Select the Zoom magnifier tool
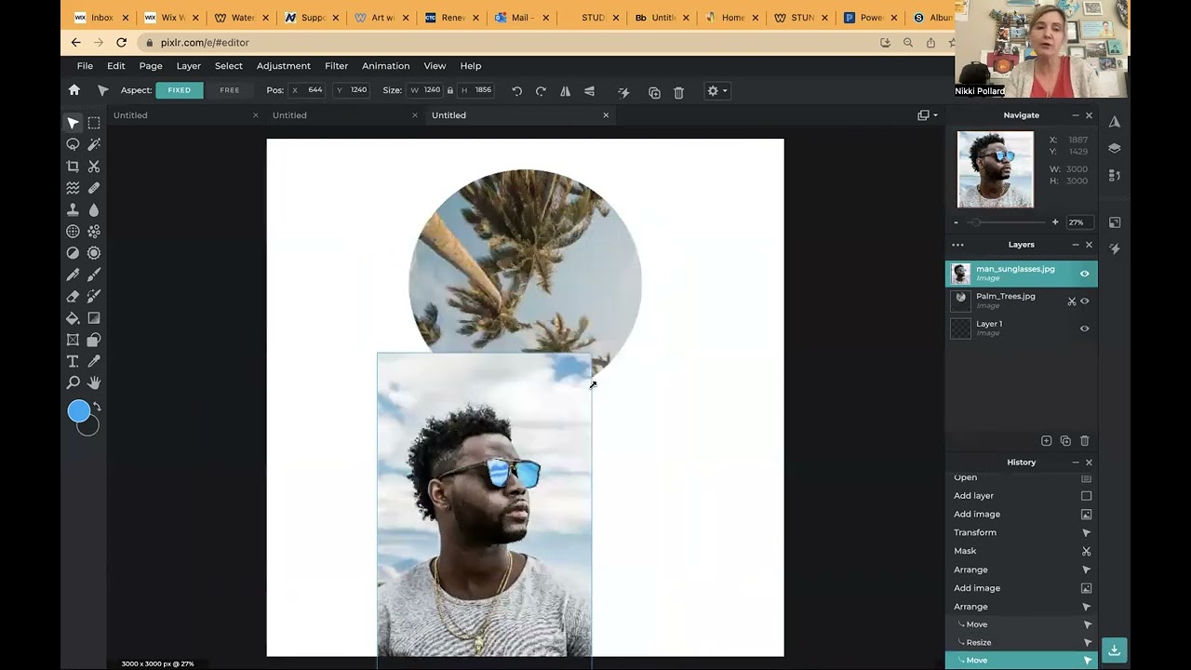The image size is (1191, 670). point(73,382)
